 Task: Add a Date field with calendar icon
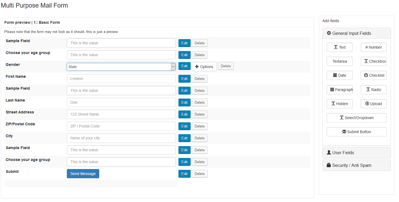339,75
